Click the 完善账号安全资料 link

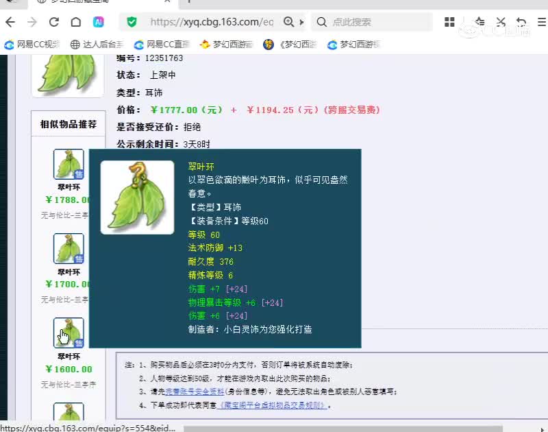coord(195,392)
